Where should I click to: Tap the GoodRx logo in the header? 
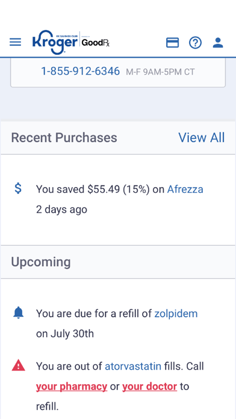click(x=96, y=43)
